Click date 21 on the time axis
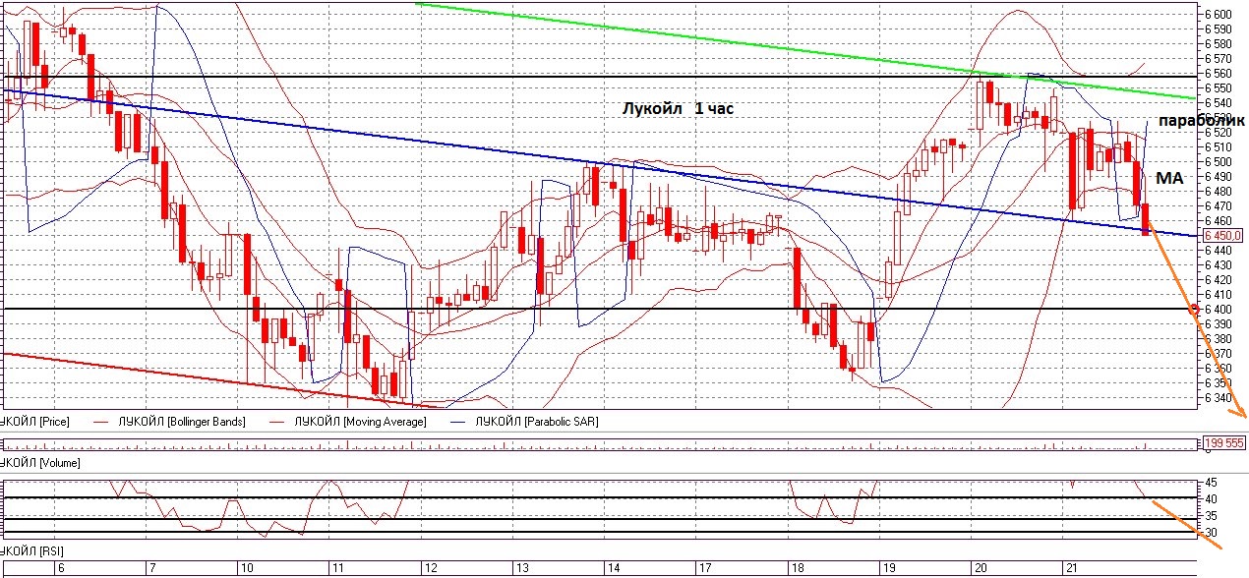The height and width of the screenshot is (578, 1249). tap(1071, 569)
